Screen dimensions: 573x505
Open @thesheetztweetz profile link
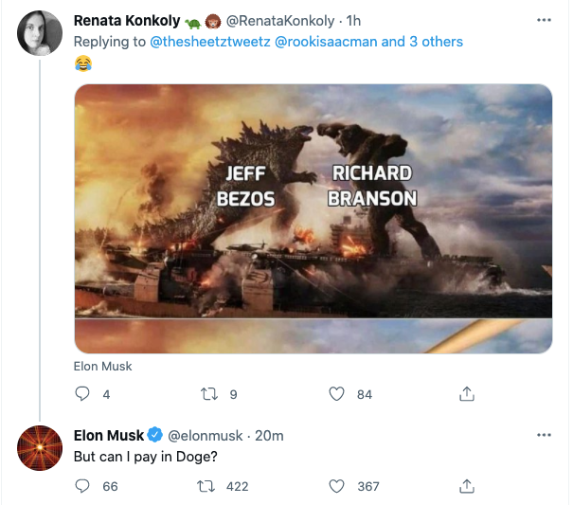click(209, 43)
